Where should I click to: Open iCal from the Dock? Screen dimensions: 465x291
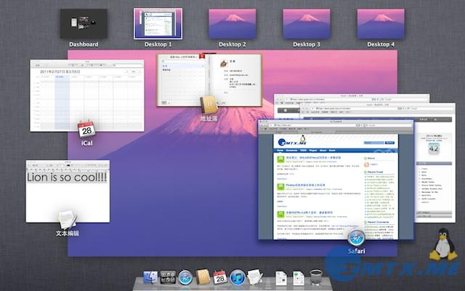pos(220,278)
